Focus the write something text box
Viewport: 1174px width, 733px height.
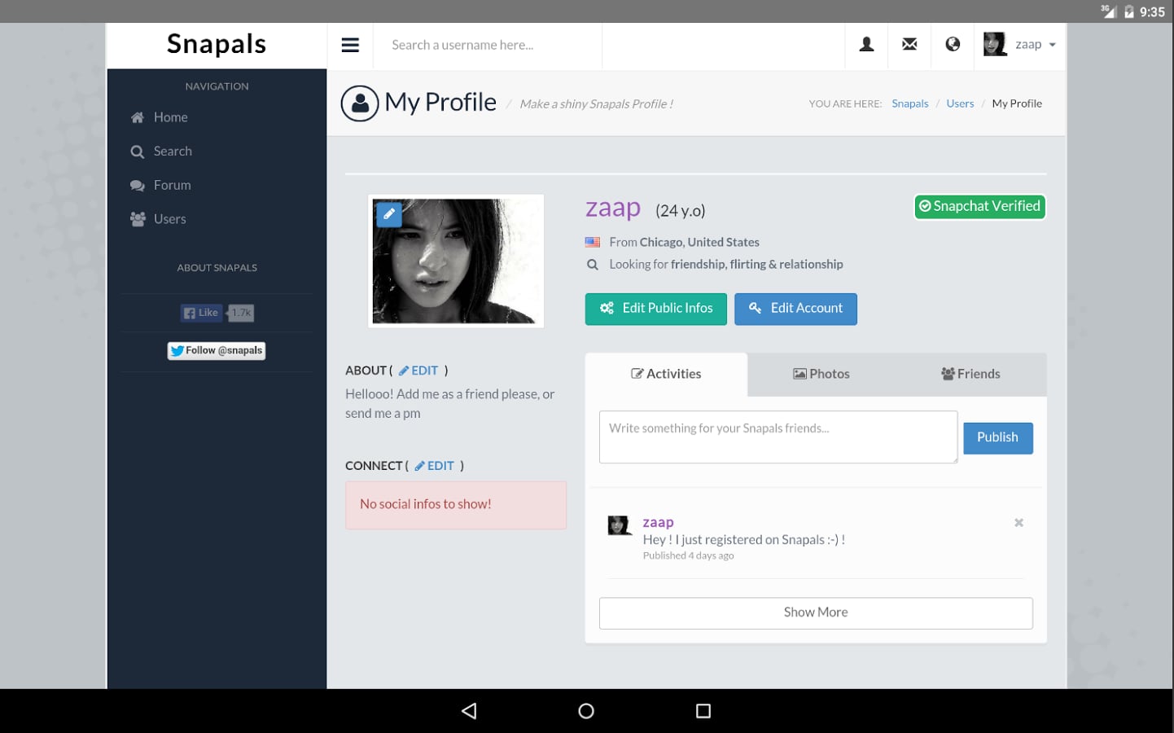pos(778,437)
